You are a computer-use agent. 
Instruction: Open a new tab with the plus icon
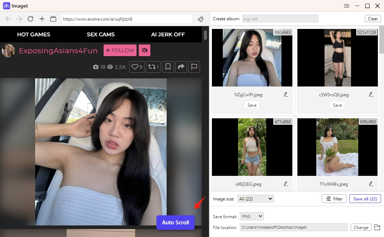41,19
